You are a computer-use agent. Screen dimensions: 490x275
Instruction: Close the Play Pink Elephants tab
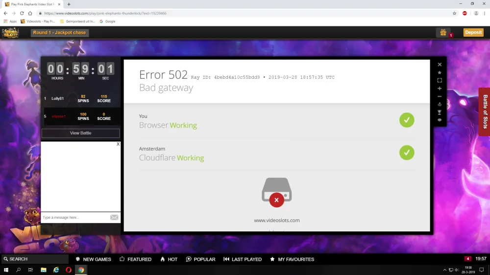(x=59, y=4)
